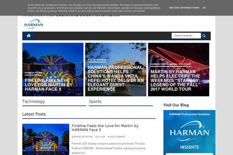Viewport: 233px width, 155px height.
Task: Click the 'Add Comment' link
Action: pos(118,137)
